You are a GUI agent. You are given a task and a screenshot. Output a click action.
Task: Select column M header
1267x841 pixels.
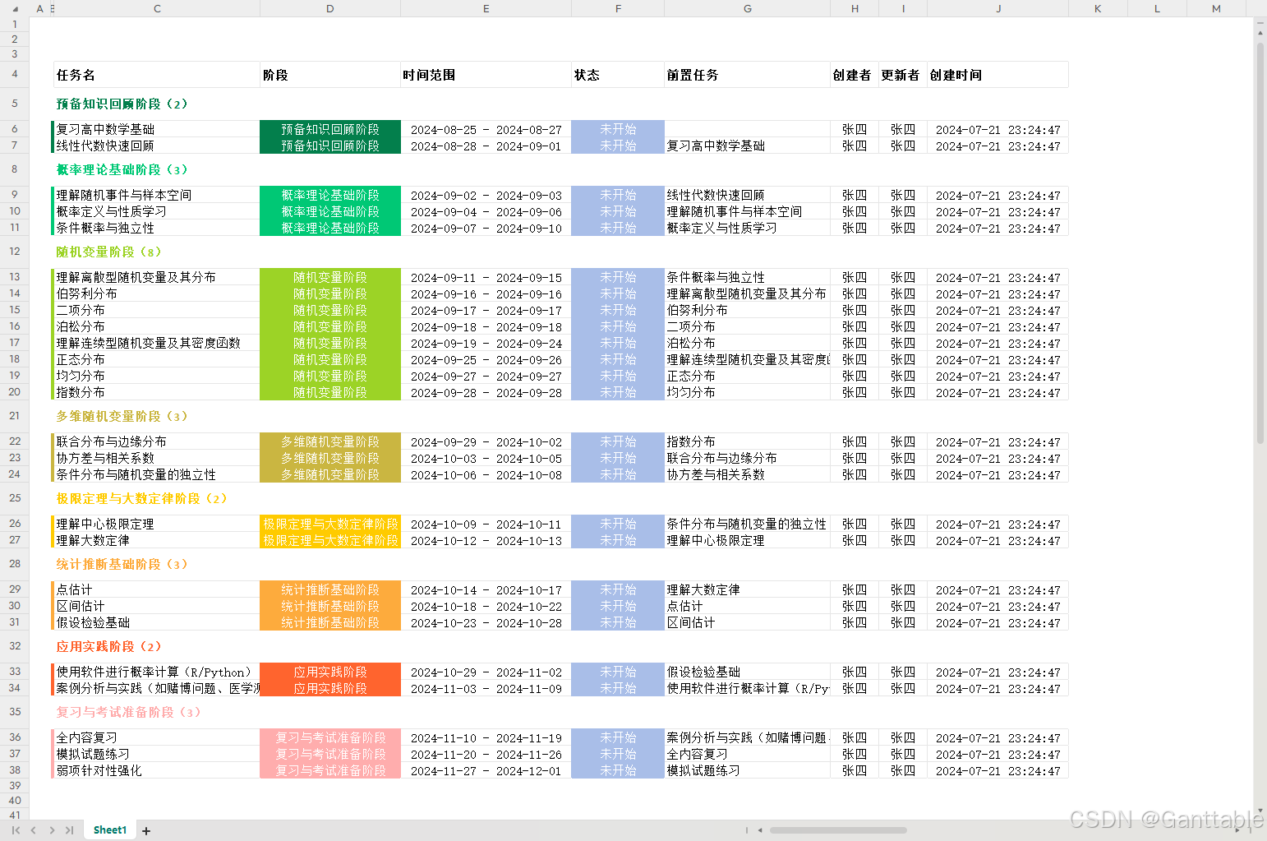(1216, 8)
